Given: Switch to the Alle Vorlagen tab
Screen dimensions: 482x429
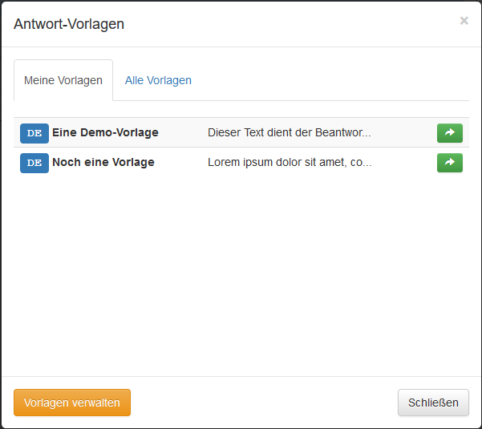Looking at the screenshot, I should pyautogui.click(x=158, y=80).
